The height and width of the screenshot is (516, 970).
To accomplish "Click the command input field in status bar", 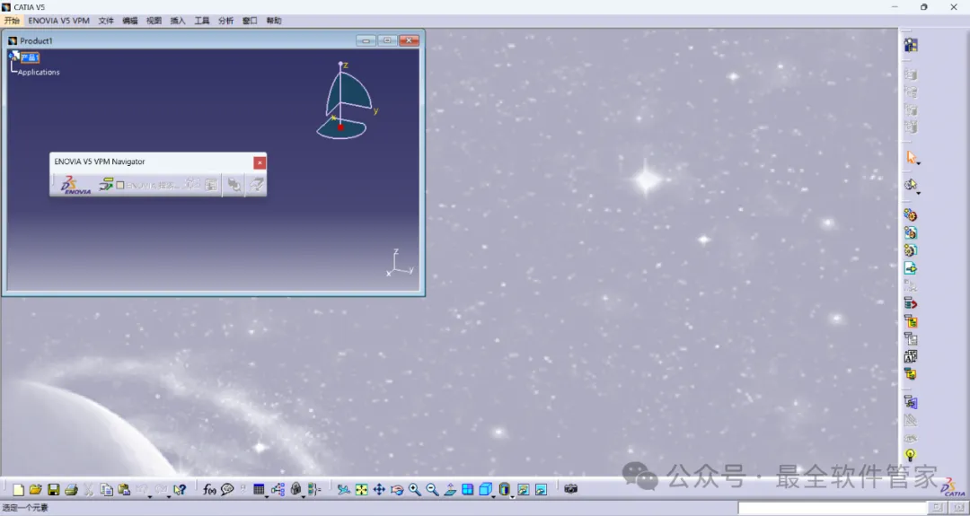I will pyautogui.click(x=833, y=508).
